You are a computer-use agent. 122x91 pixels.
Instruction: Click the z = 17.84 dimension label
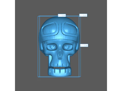point(84,45)
